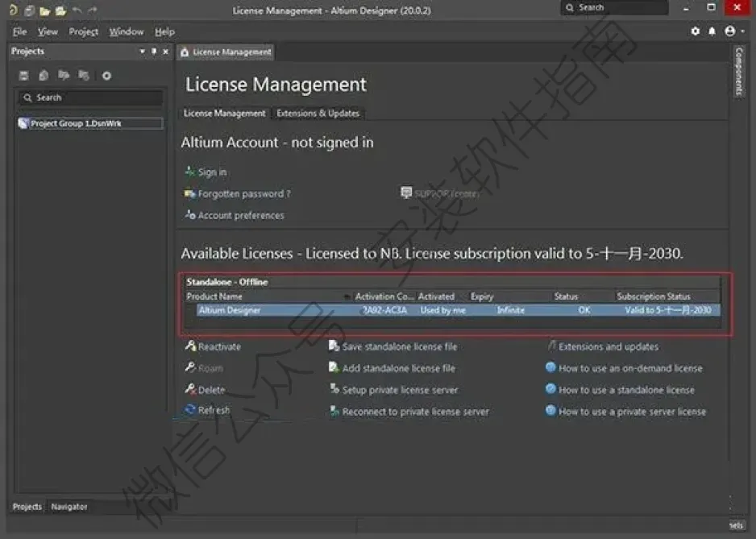Click the Refresh arrows icon
The image size is (756, 539).
click(190, 410)
